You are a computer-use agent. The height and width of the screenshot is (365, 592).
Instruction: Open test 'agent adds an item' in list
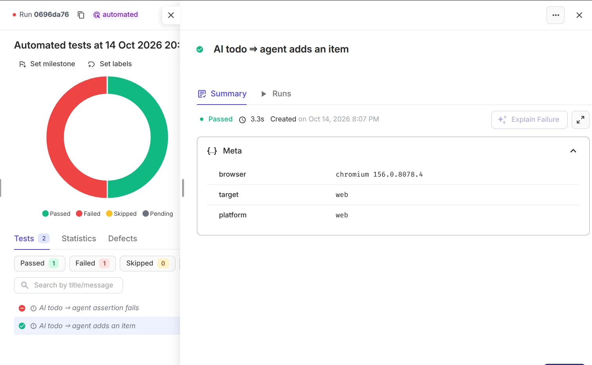coord(87,326)
